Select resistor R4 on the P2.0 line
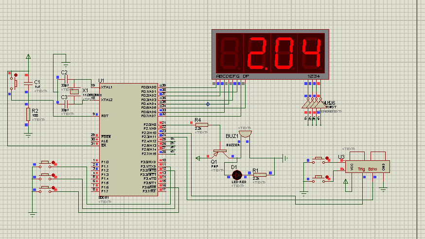The height and width of the screenshot is (239, 425). coord(202,125)
